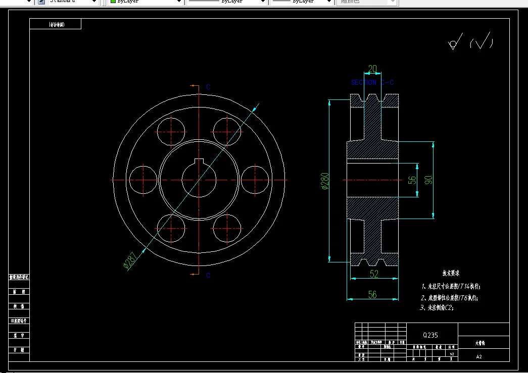
Task: Select the bottom horizontal 56 width dimension
Action: (372, 295)
